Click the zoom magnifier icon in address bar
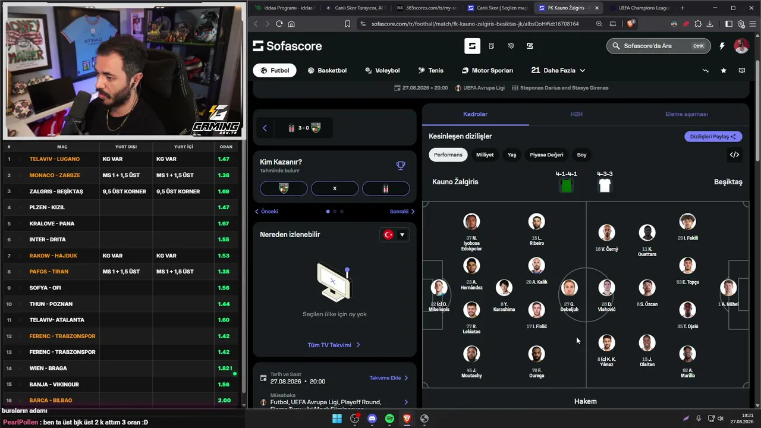The image size is (761, 428). click(599, 24)
